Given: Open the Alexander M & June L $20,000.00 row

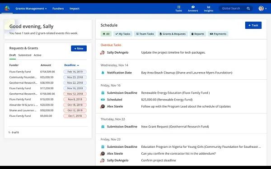Looking at the screenshot, I should tap(48, 105).
